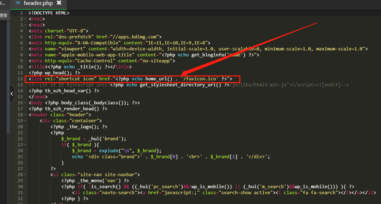This screenshot has height=204, width=381.
Task: Click the echo div class="brand" line
Action: point(171,157)
